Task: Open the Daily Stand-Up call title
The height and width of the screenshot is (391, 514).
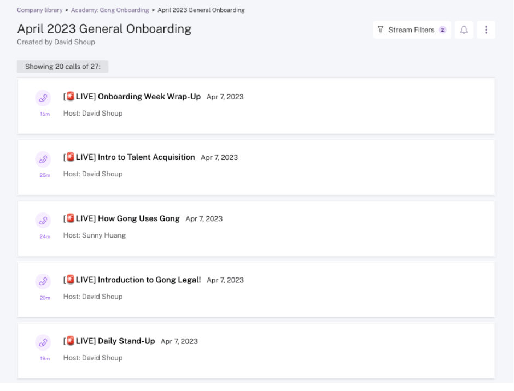Action: pyautogui.click(x=109, y=341)
